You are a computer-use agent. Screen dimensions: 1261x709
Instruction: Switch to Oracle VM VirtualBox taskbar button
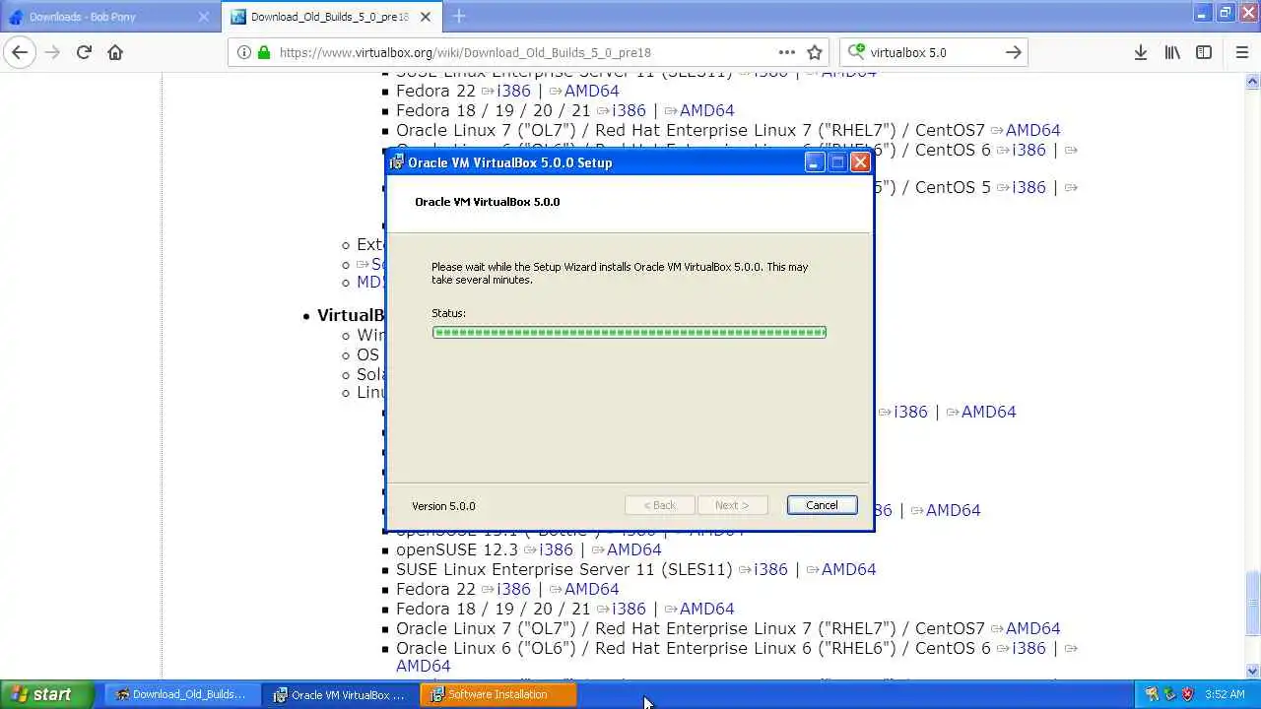(340, 694)
